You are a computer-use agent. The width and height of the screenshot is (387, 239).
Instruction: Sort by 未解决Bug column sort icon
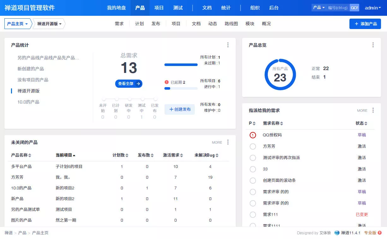(217, 155)
